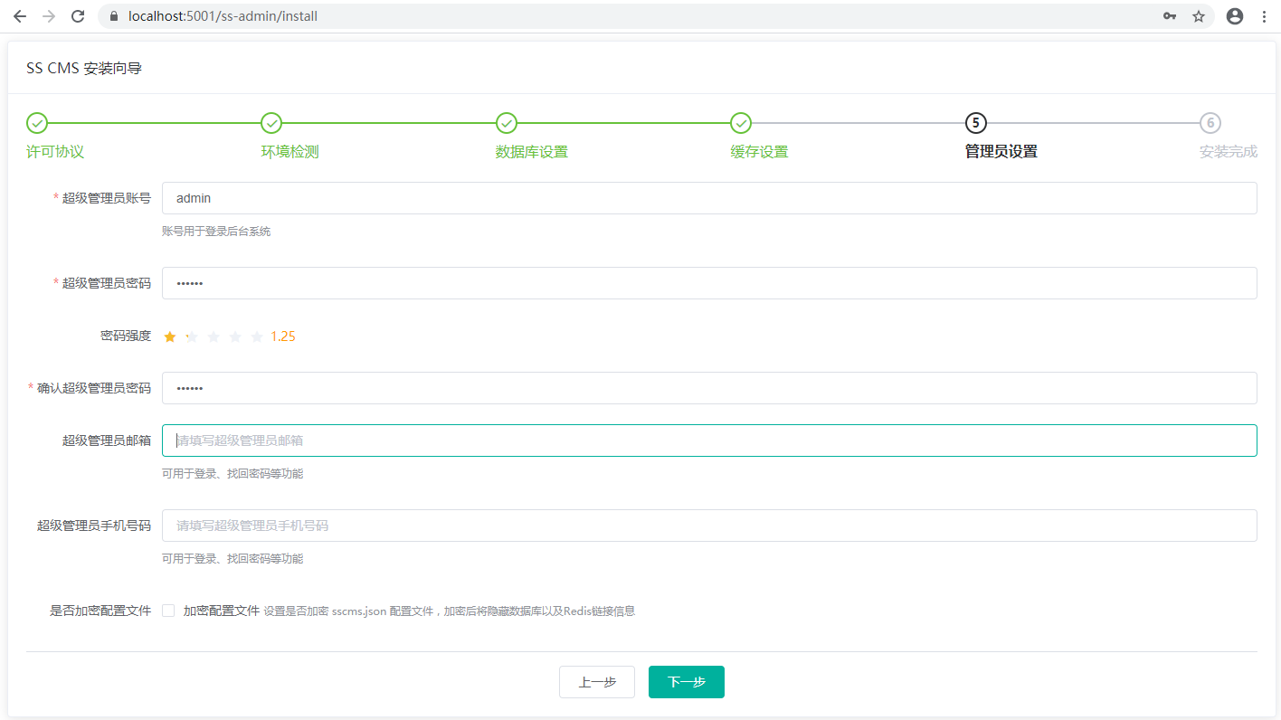The width and height of the screenshot is (1281, 720).
Task: Click the 许可协议 step check icon
Action: tap(37, 123)
